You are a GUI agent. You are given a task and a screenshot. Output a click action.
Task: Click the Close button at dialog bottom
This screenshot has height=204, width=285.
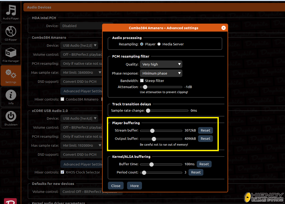pyautogui.click(x=116, y=186)
